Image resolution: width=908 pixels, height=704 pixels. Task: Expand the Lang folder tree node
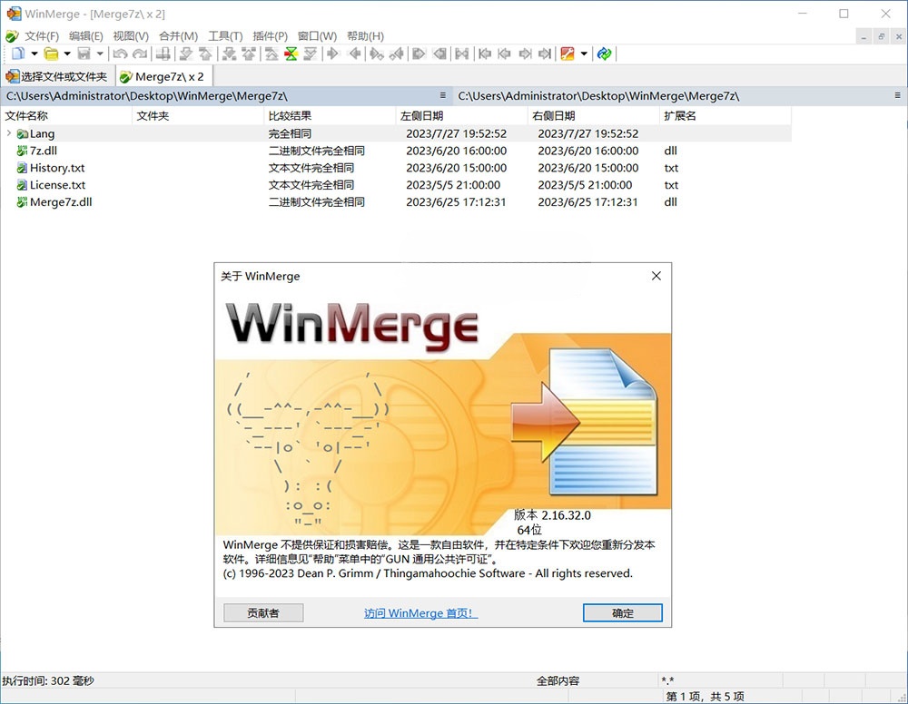[9, 133]
